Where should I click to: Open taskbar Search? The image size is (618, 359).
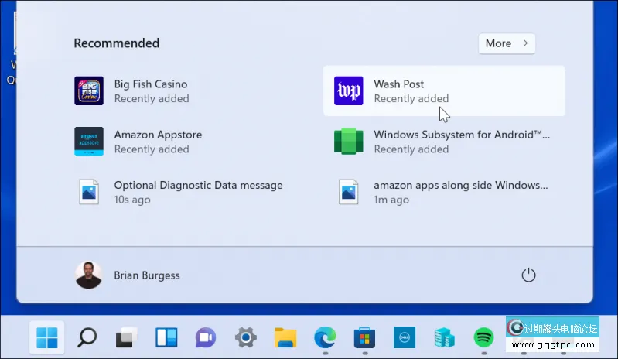(87, 337)
